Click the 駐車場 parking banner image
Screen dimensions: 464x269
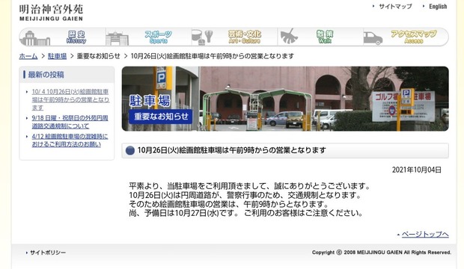(285, 99)
